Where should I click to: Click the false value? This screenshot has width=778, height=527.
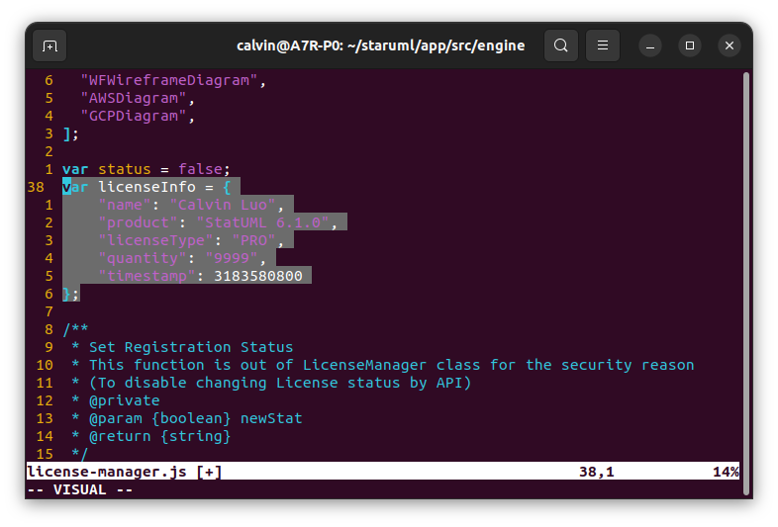[201, 169]
